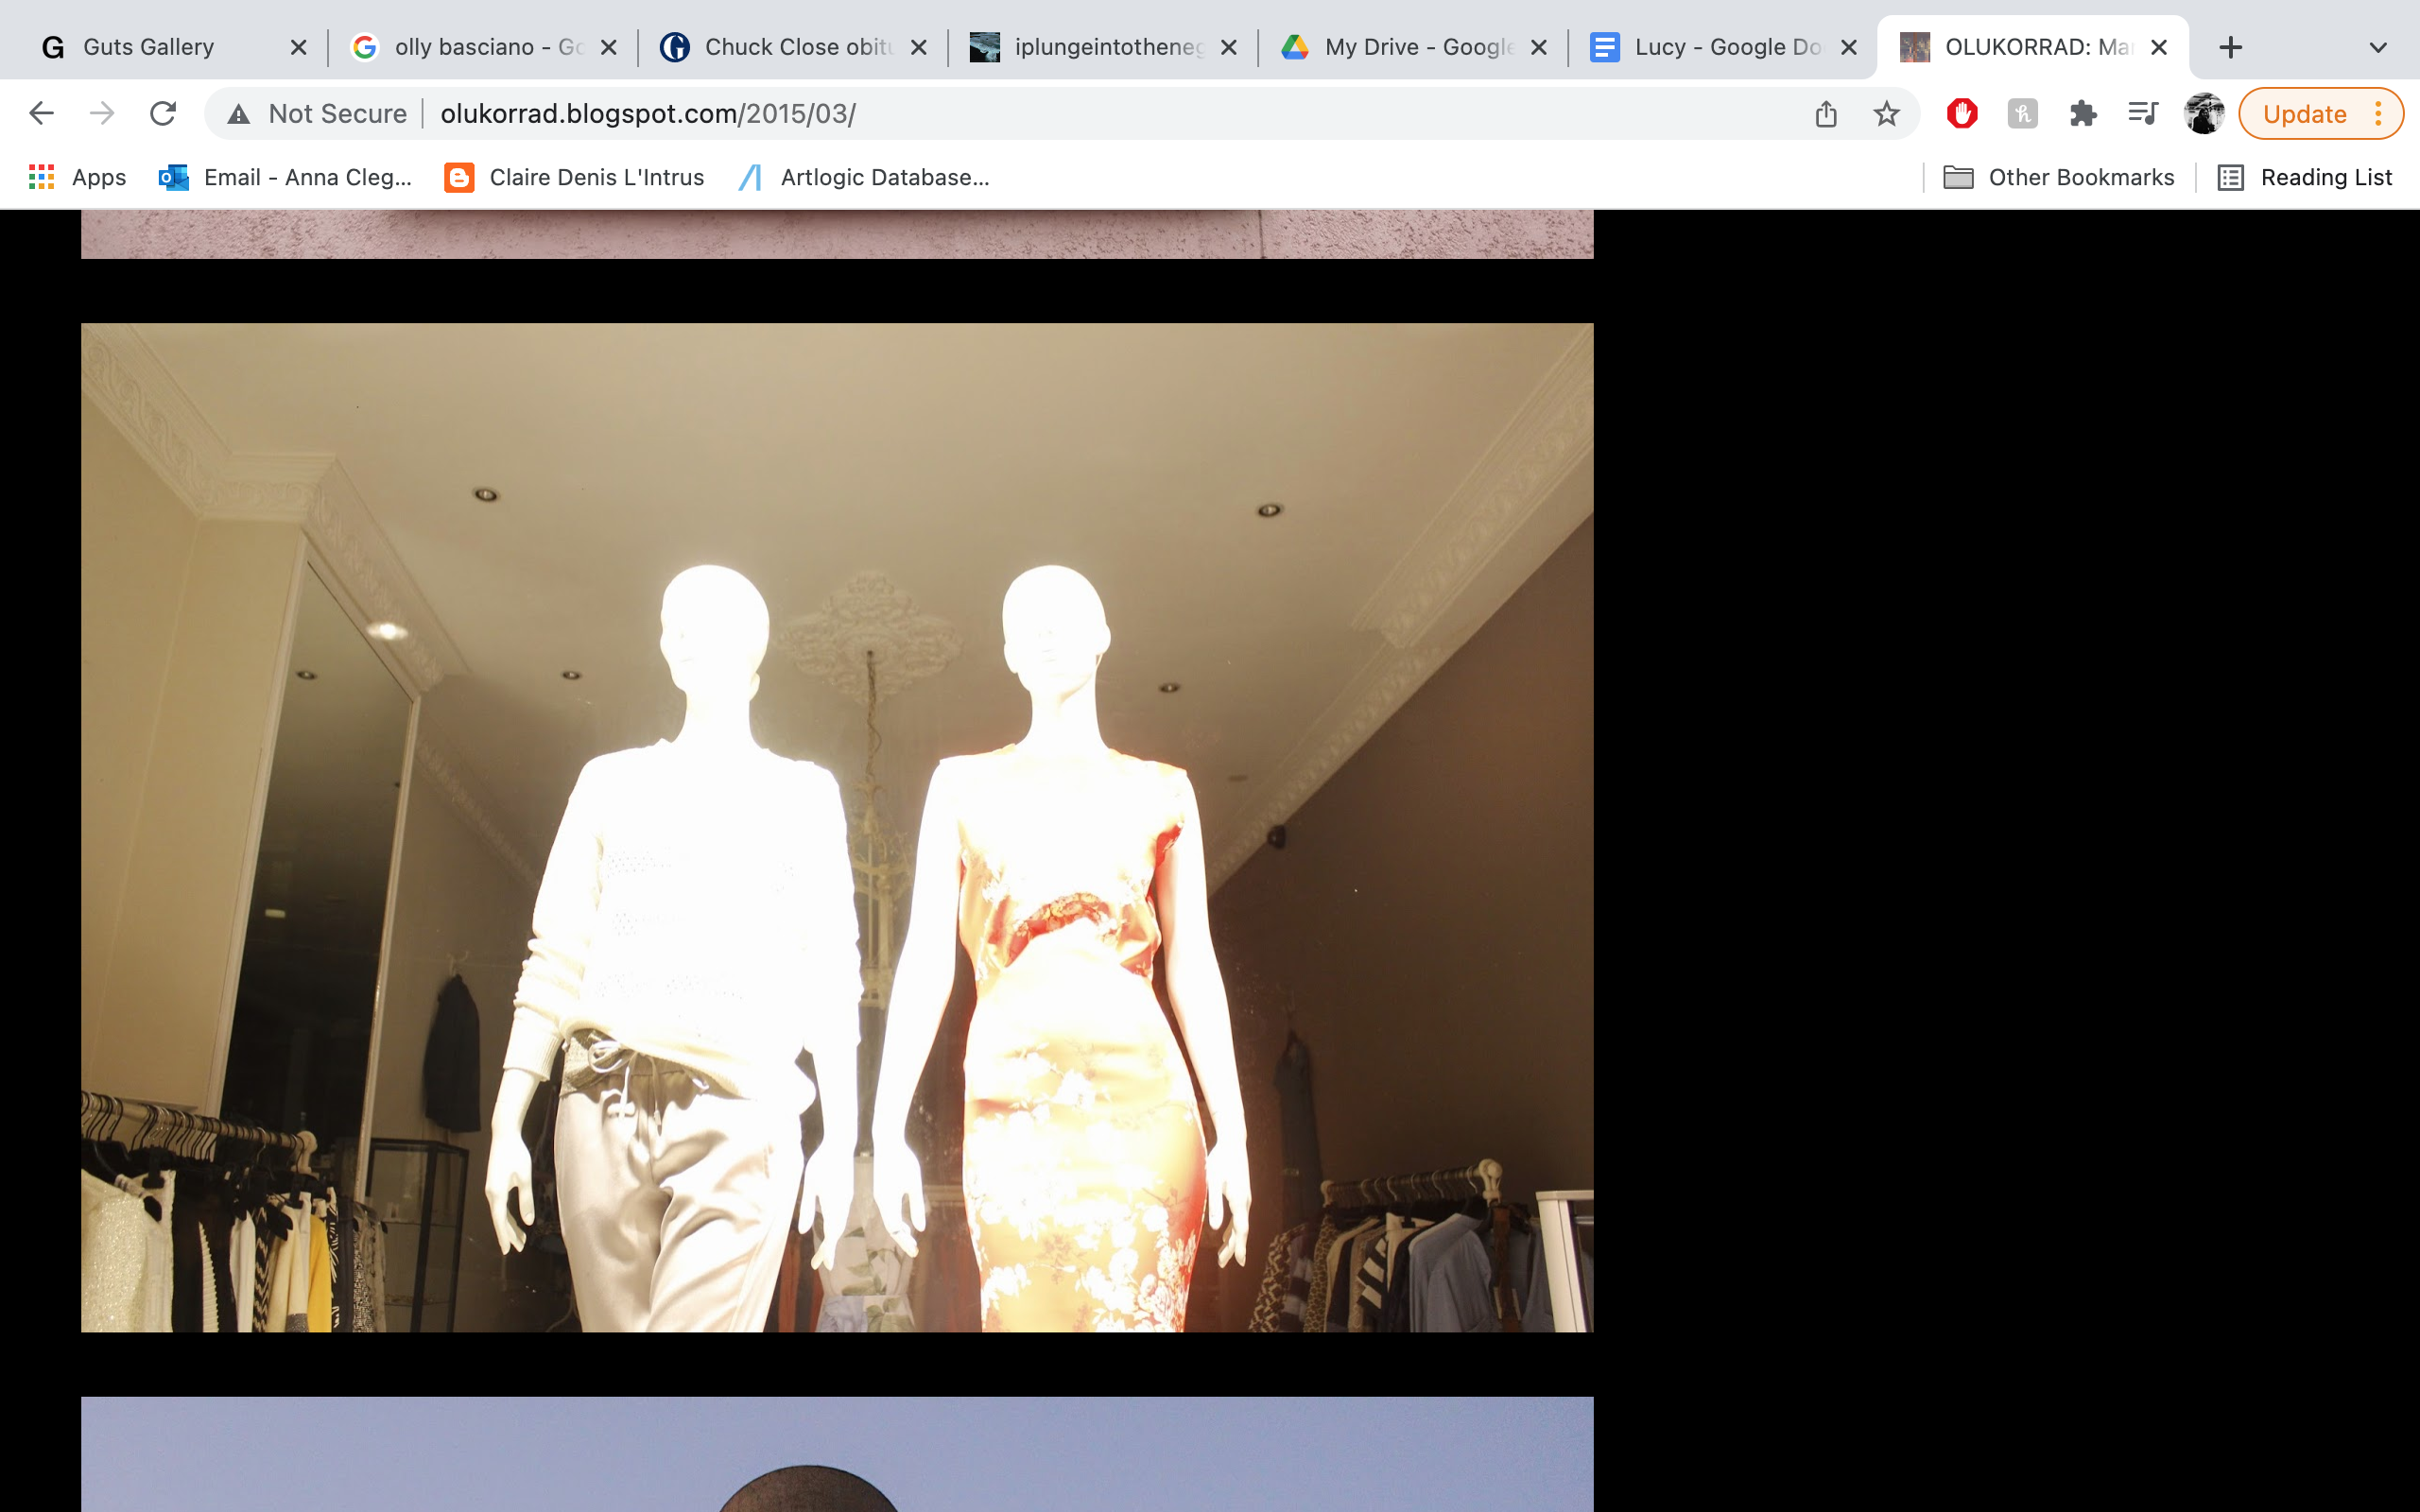Click the share page icon

[1826, 114]
